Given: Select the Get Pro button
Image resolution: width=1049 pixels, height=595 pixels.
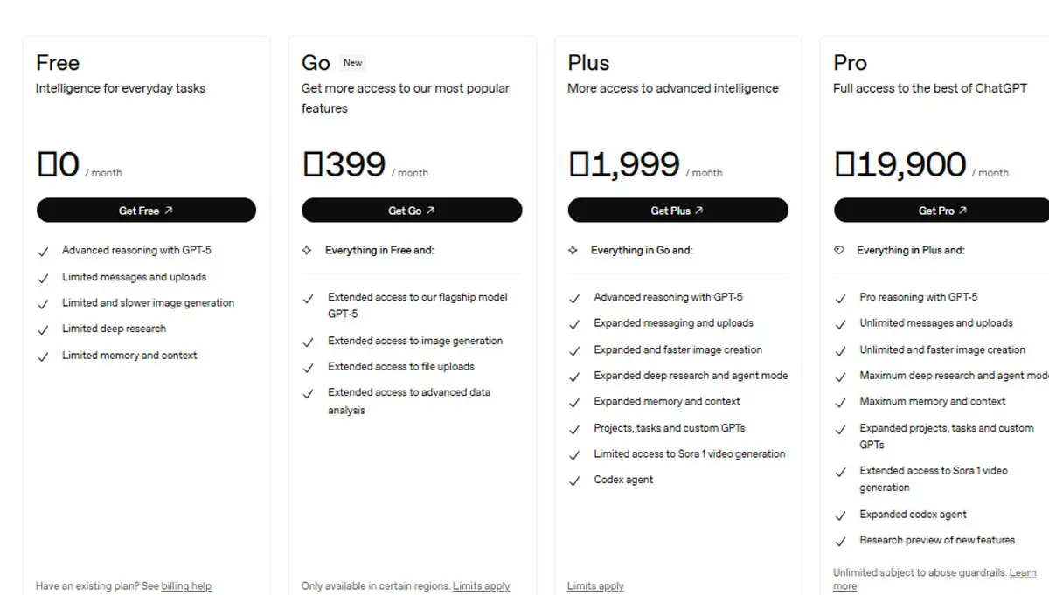Looking at the screenshot, I should click(941, 211).
